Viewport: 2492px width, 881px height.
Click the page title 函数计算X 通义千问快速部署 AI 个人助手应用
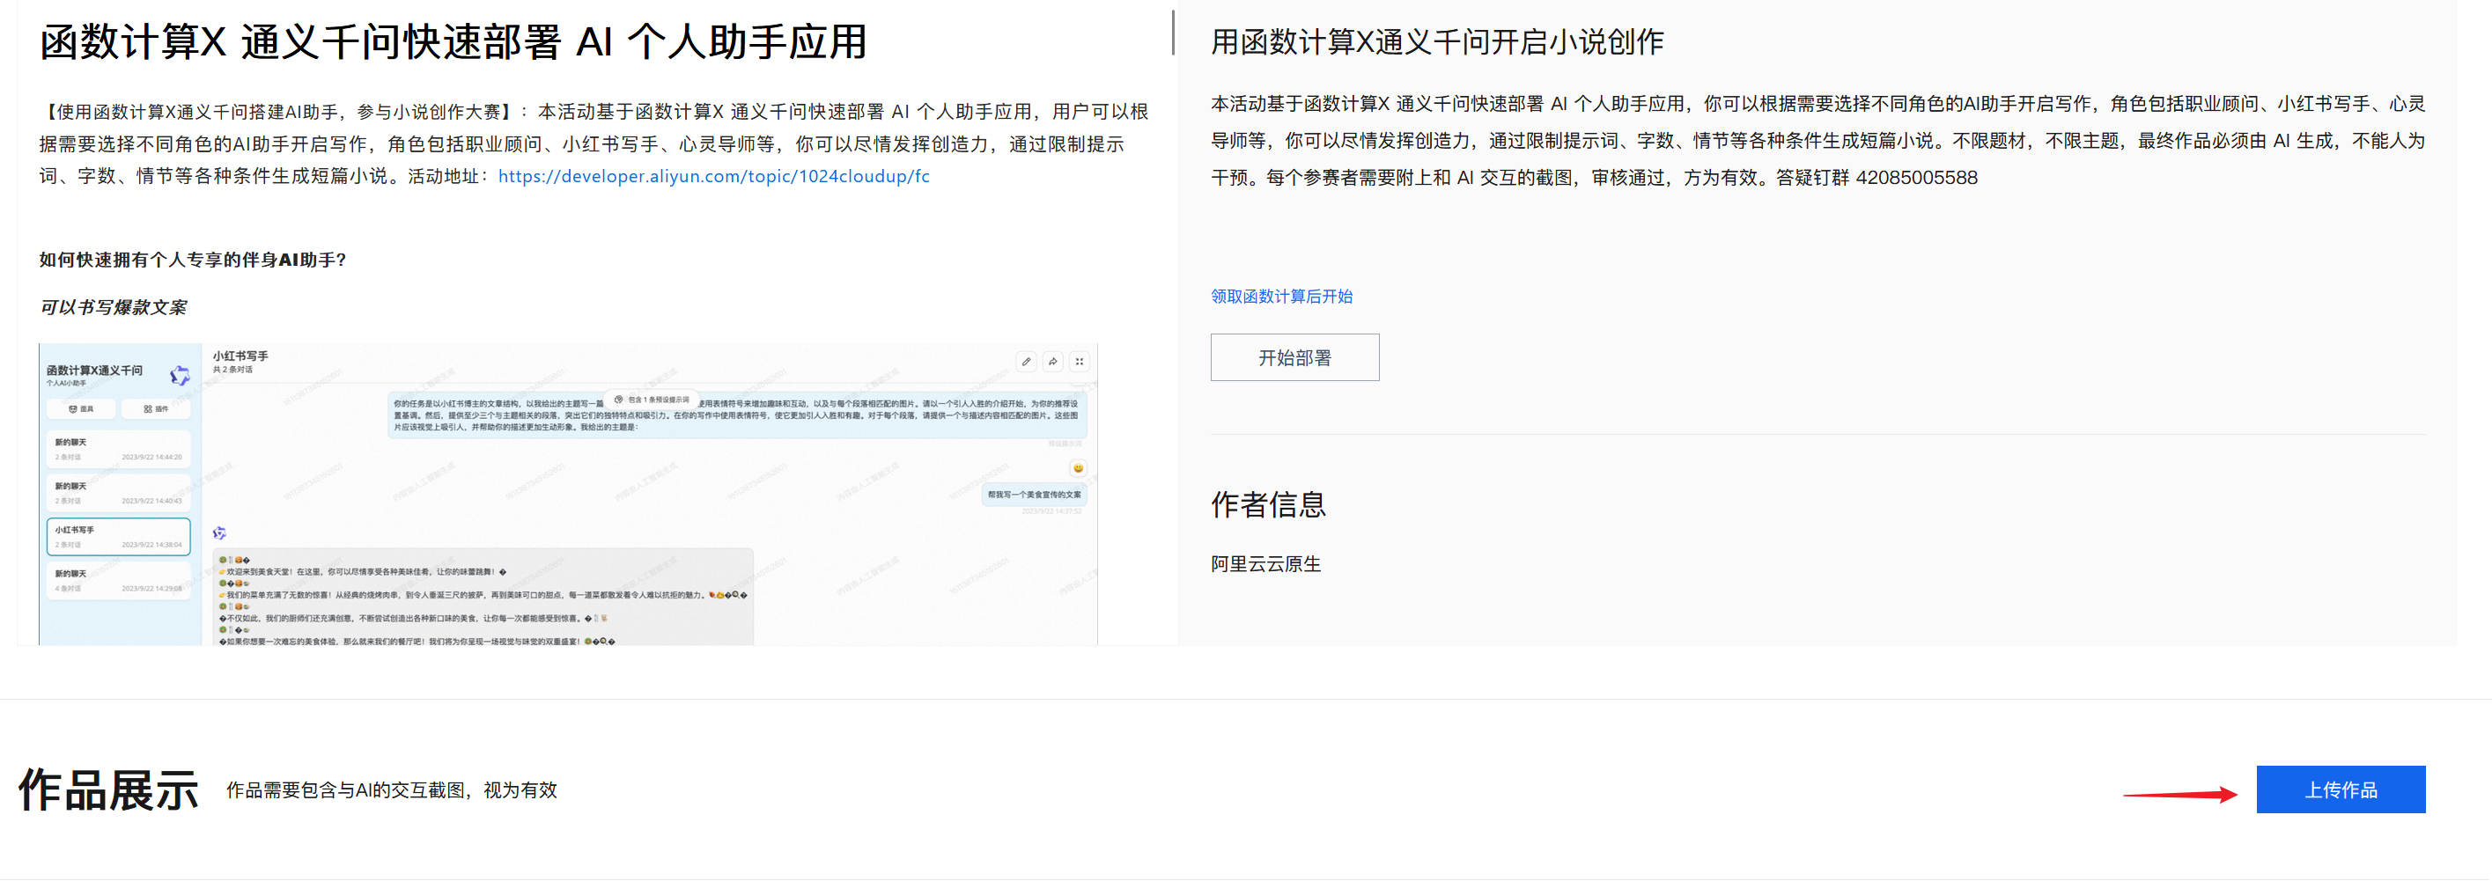coord(453,42)
